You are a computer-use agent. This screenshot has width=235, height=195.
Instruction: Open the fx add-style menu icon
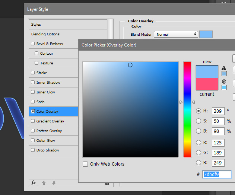pos(34,183)
